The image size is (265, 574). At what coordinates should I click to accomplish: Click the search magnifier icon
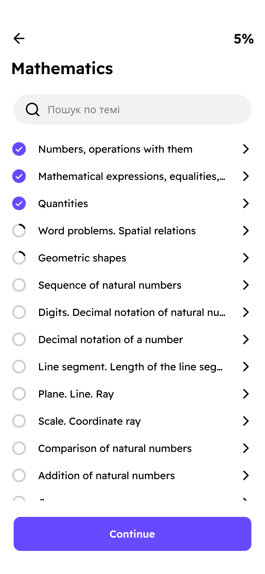33,109
